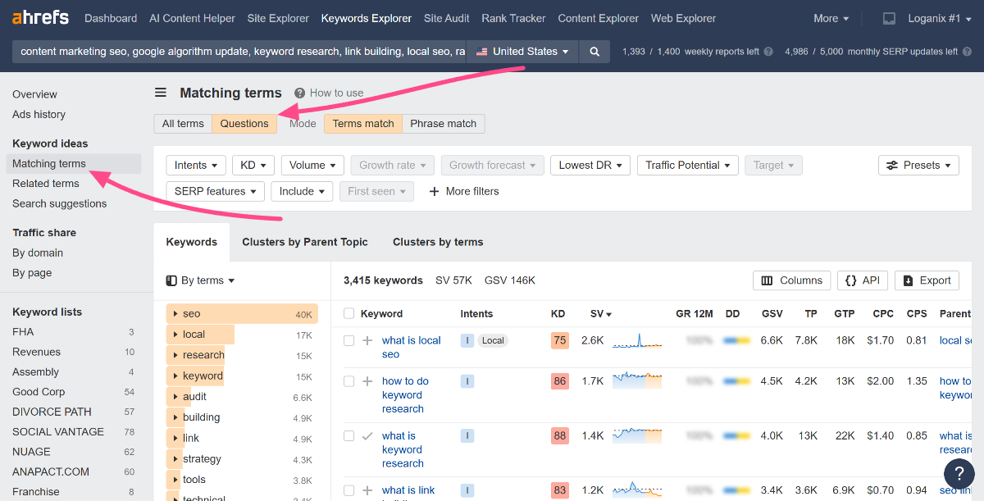984x501 pixels.
Task: Open the More menu in top navigation
Action: (x=831, y=18)
